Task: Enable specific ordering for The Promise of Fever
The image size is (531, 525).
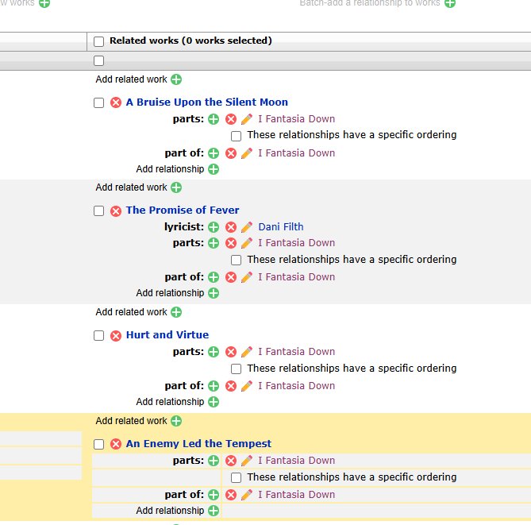Action: [236, 261]
